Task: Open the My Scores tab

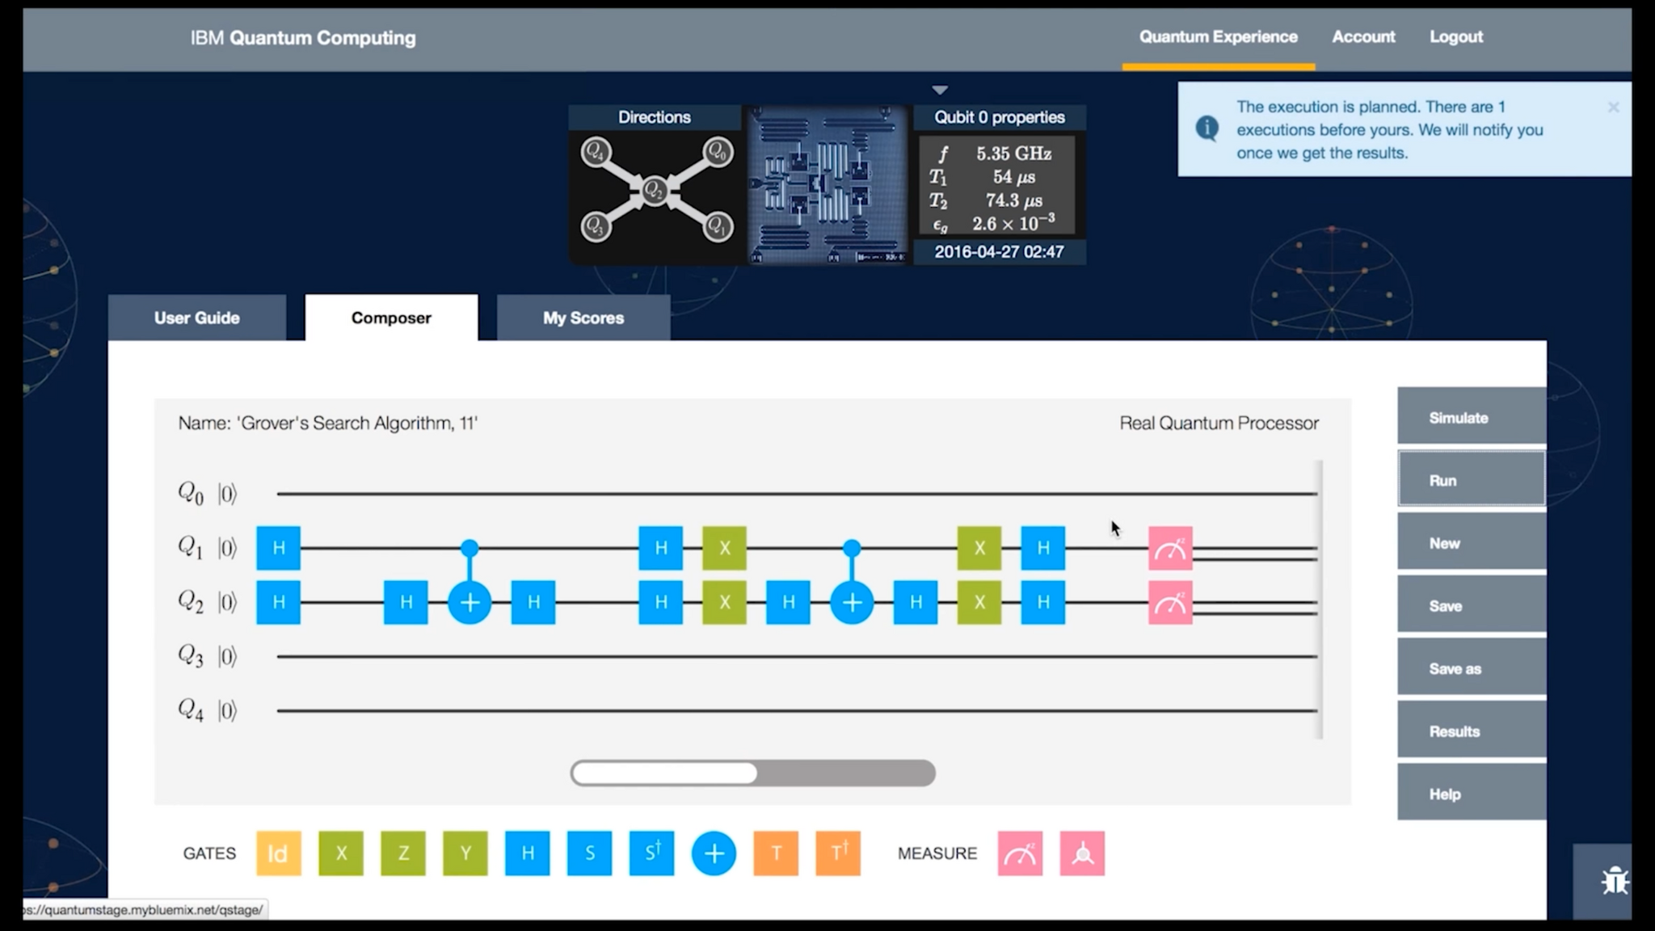Action: point(583,318)
